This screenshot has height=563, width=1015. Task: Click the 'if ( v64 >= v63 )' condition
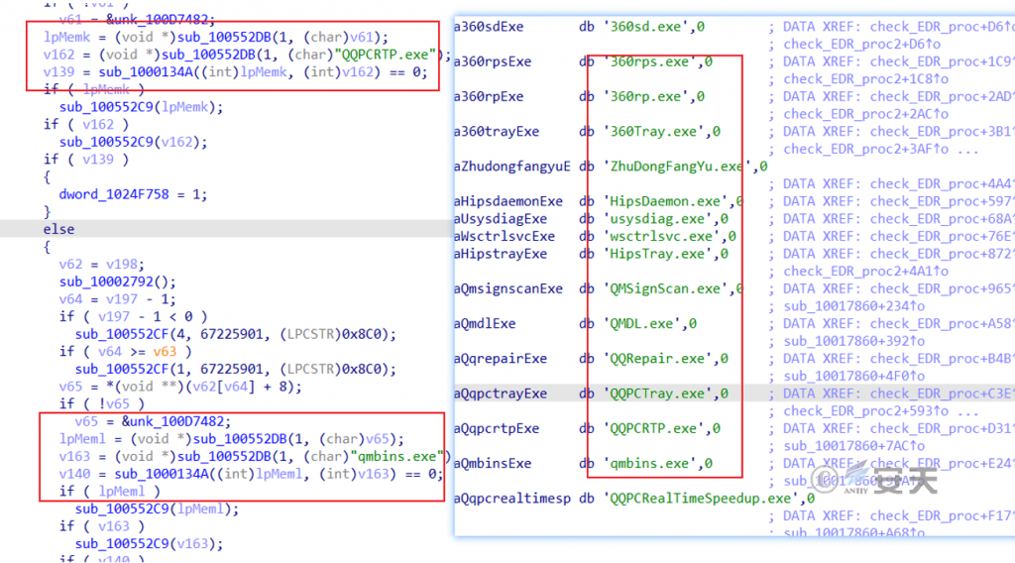click(x=126, y=352)
